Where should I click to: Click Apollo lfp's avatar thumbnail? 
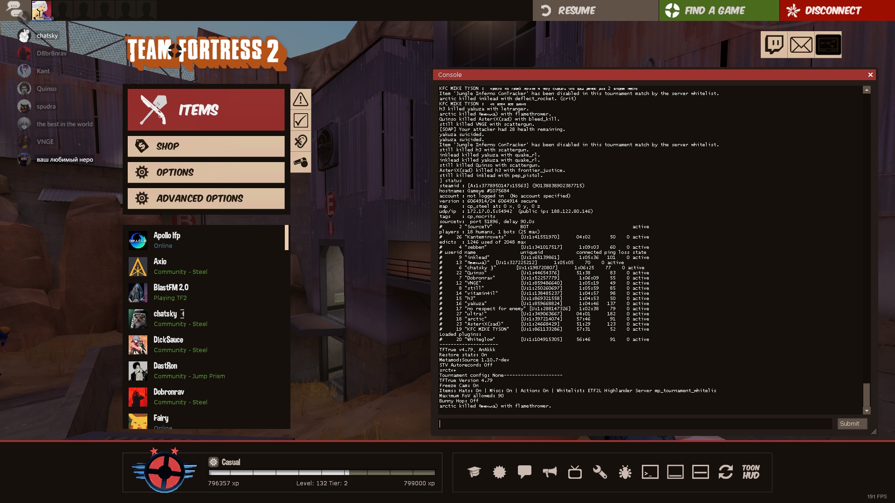[x=138, y=240]
